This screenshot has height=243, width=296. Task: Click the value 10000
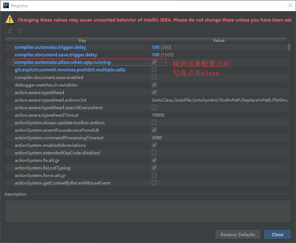(158, 115)
